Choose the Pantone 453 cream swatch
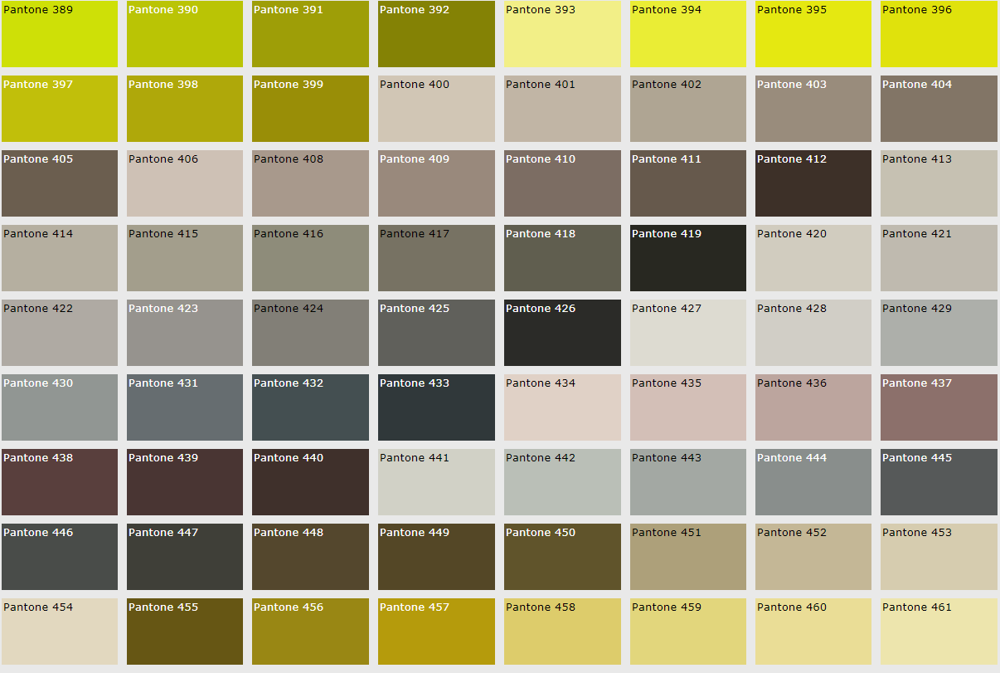The image size is (1000, 673). [x=939, y=557]
